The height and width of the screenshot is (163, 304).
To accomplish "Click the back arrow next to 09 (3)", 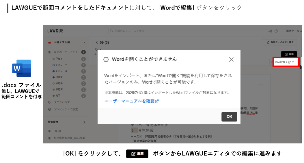I will 97,43.
